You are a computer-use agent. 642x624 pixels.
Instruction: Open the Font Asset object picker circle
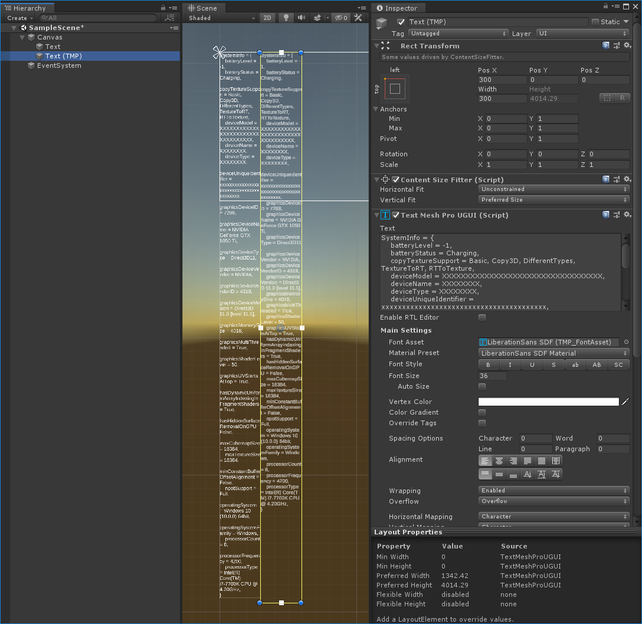tap(625, 341)
